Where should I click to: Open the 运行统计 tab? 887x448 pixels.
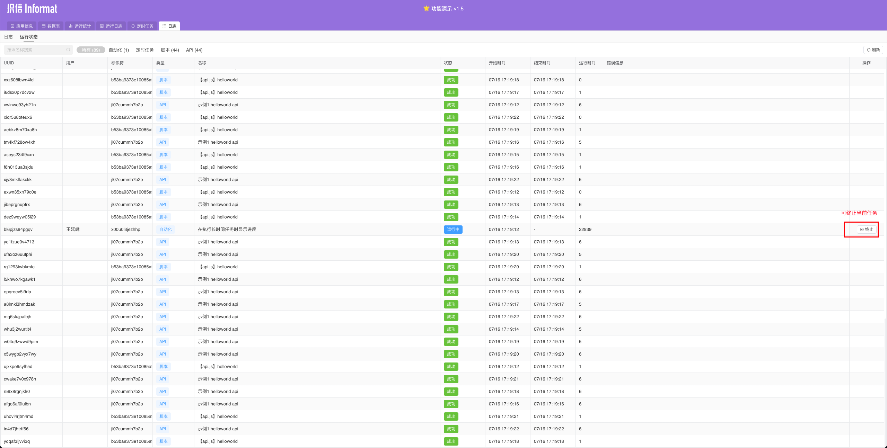click(80, 26)
